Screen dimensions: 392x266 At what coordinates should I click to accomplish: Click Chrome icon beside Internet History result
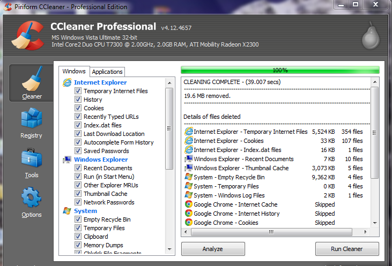tap(189, 214)
